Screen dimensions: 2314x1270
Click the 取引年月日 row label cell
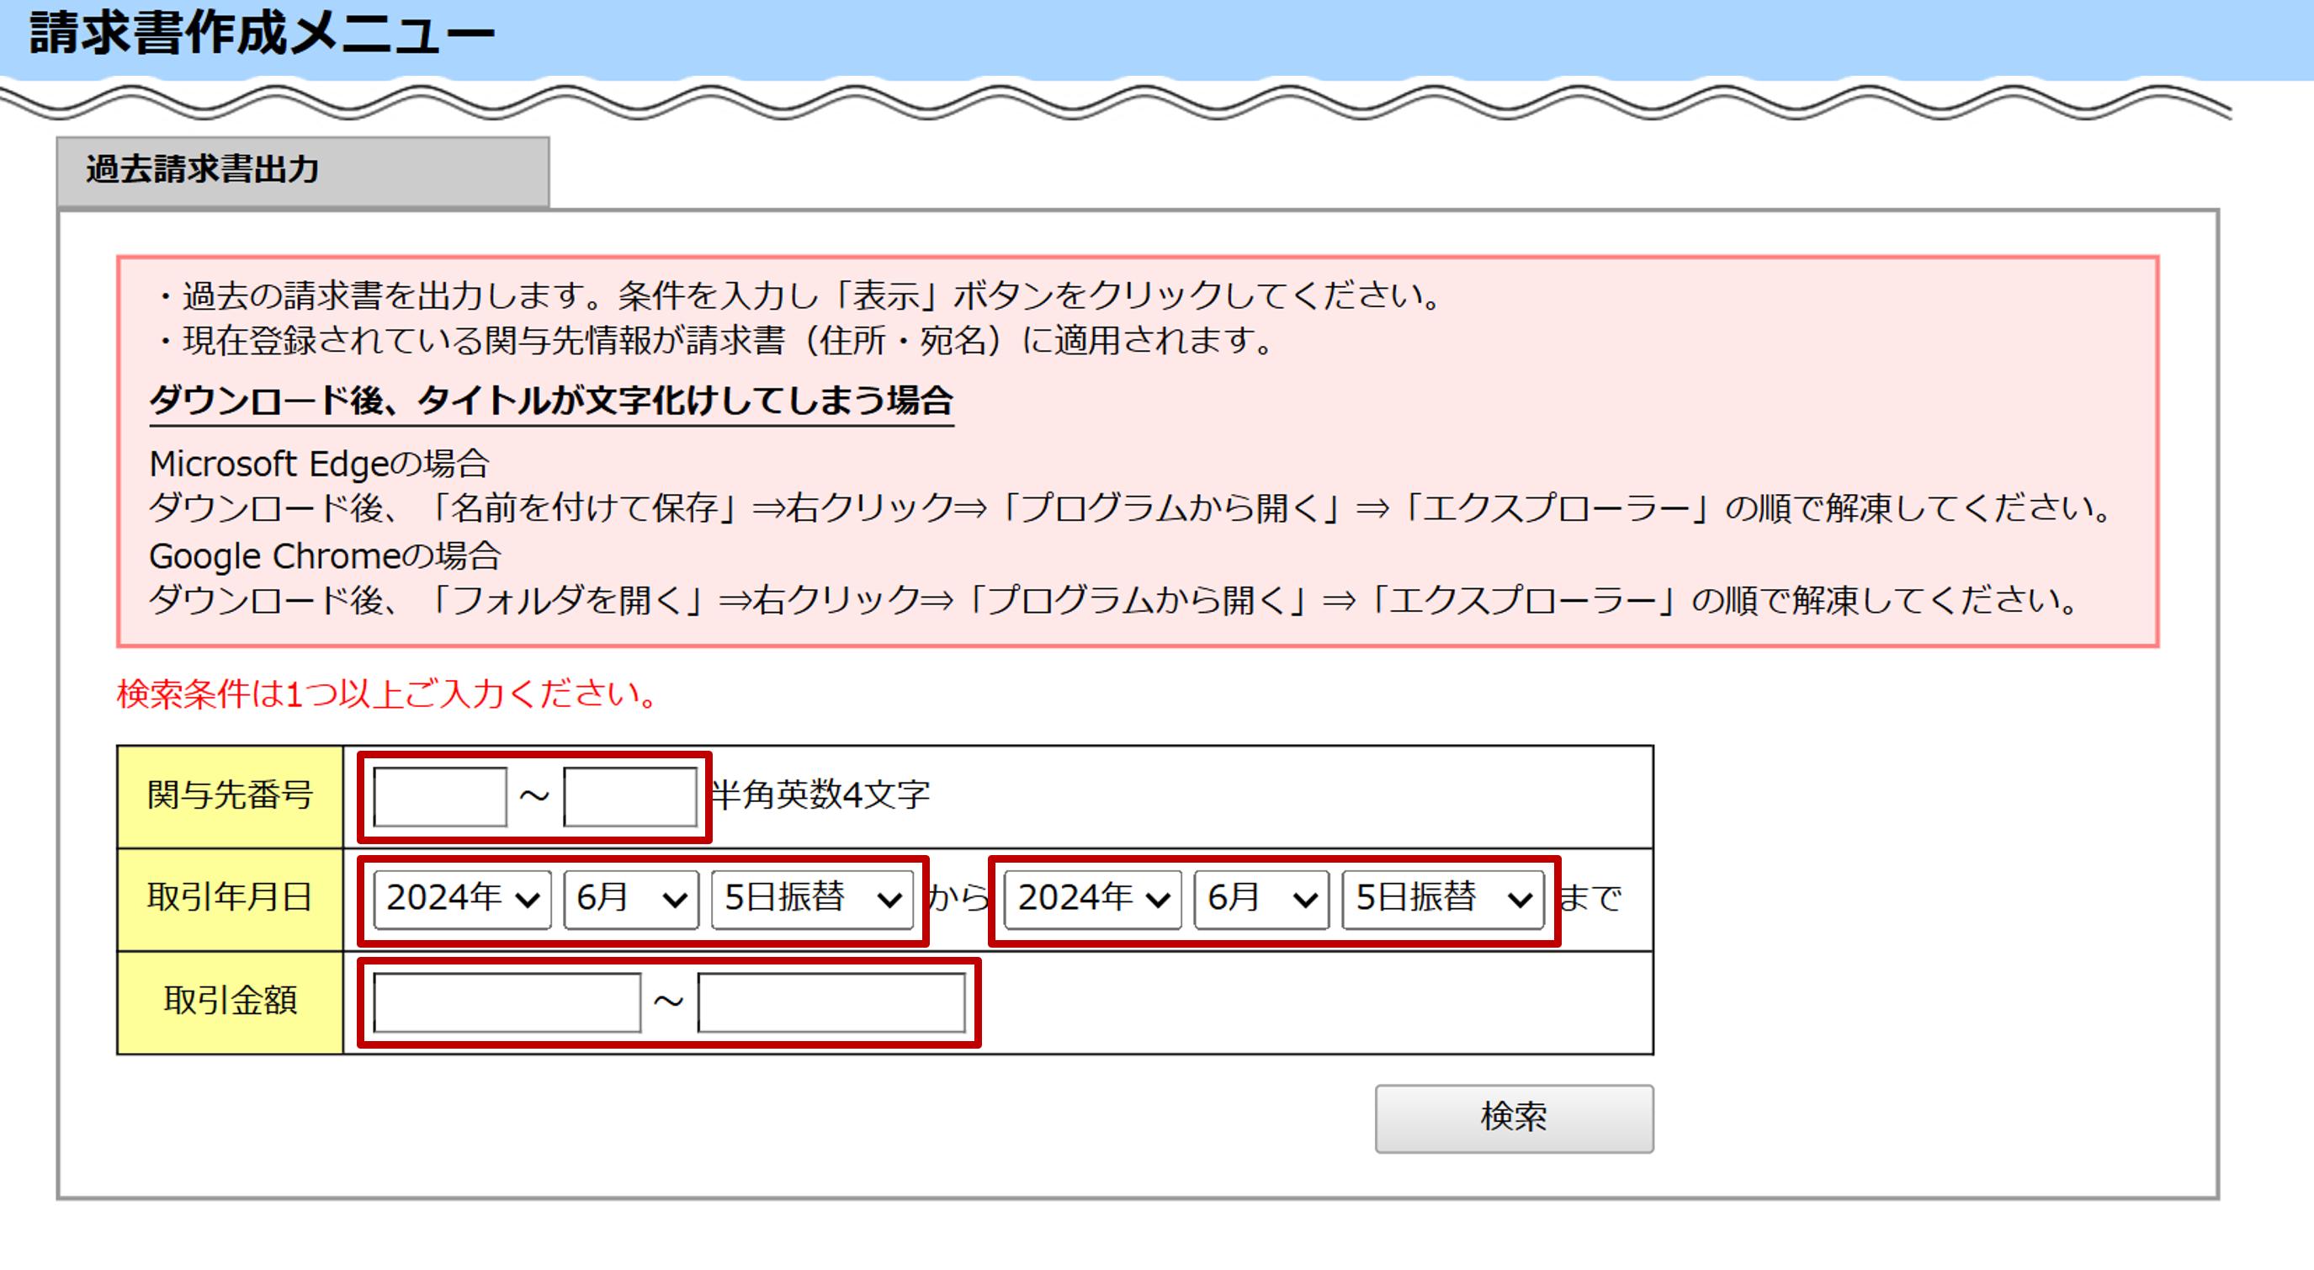click(x=230, y=898)
